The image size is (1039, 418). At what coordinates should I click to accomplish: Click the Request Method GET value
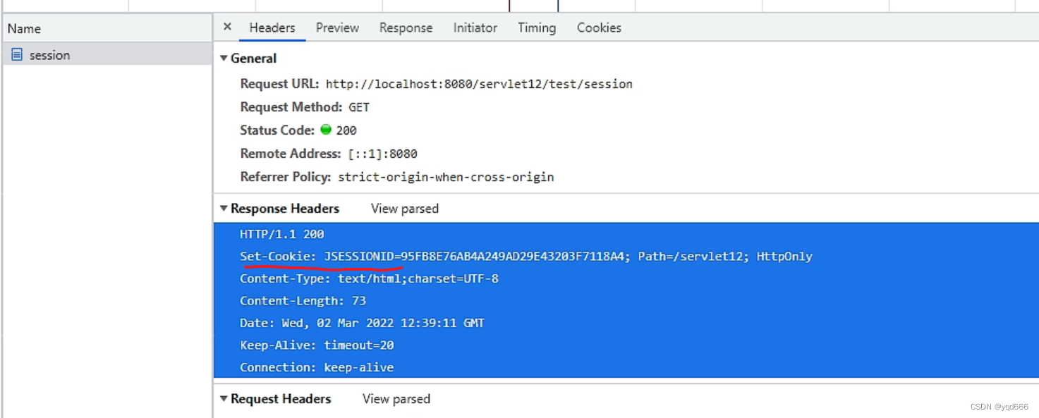click(x=359, y=107)
